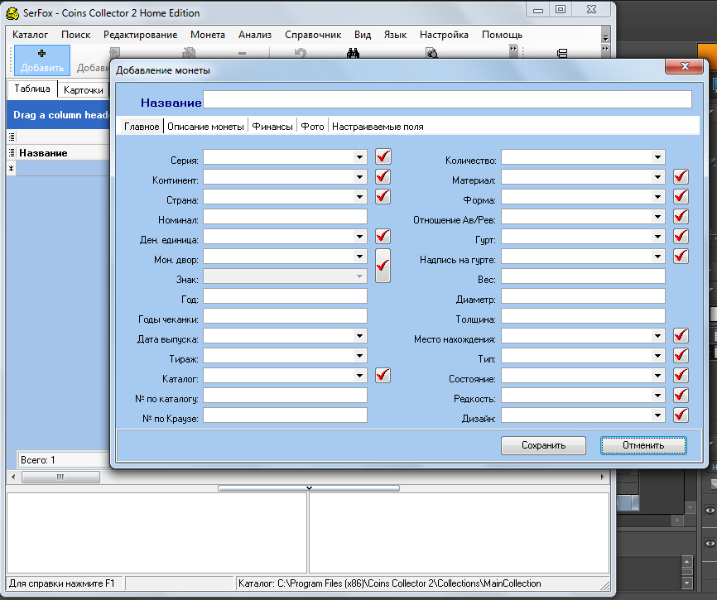This screenshot has height=600, width=717.
Task: Focus the Название text field in the dialog
Action: coord(447,99)
